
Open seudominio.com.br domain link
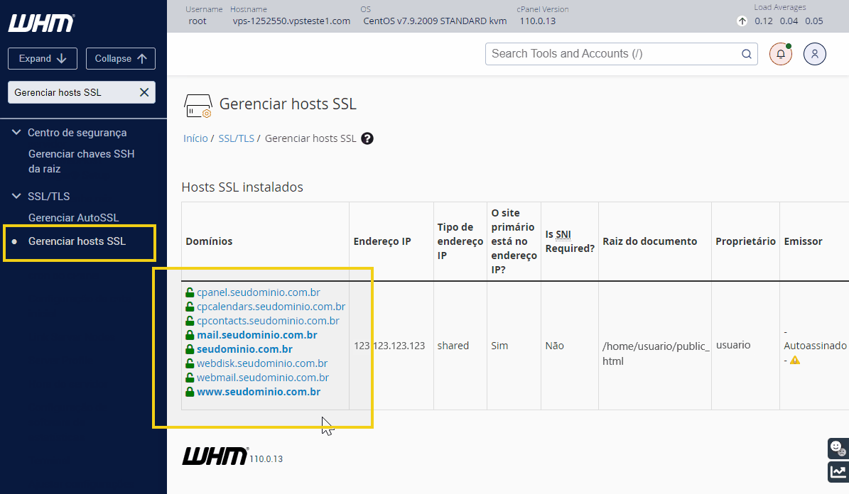244,349
